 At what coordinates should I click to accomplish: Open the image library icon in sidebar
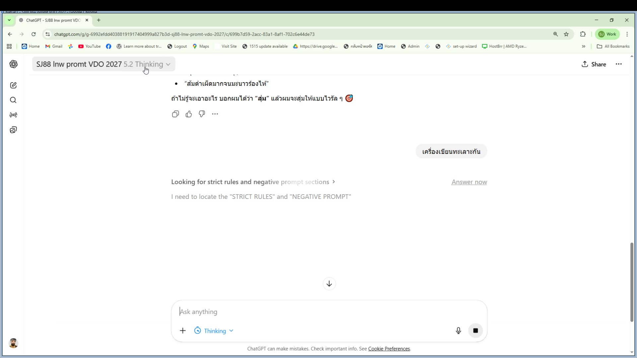point(13,130)
